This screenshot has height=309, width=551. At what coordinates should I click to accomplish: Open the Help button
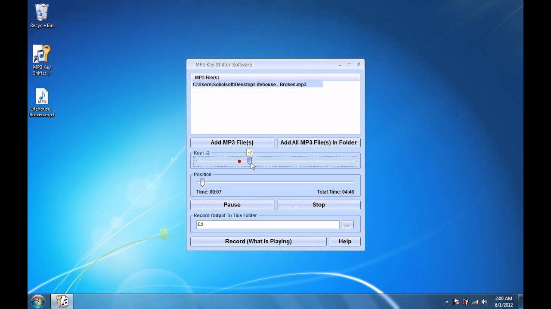pyautogui.click(x=345, y=241)
